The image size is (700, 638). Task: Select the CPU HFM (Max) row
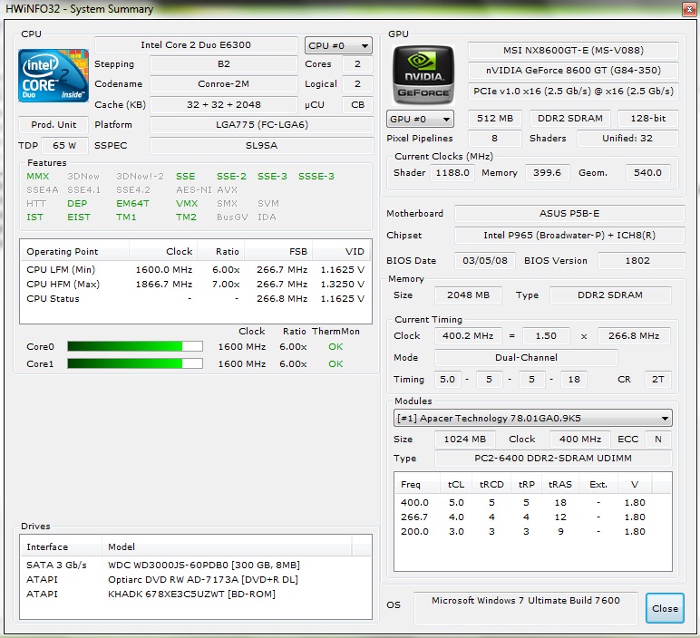(195, 284)
